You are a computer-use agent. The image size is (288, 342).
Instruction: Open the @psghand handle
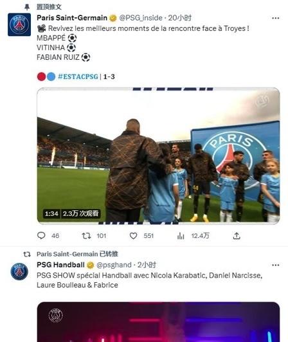[x=114, y=265]
